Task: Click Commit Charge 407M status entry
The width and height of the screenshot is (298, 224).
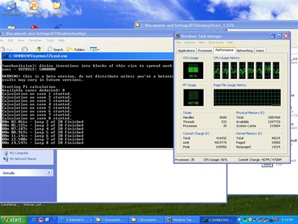Action: pyautogui.click(x=260, y=159)
